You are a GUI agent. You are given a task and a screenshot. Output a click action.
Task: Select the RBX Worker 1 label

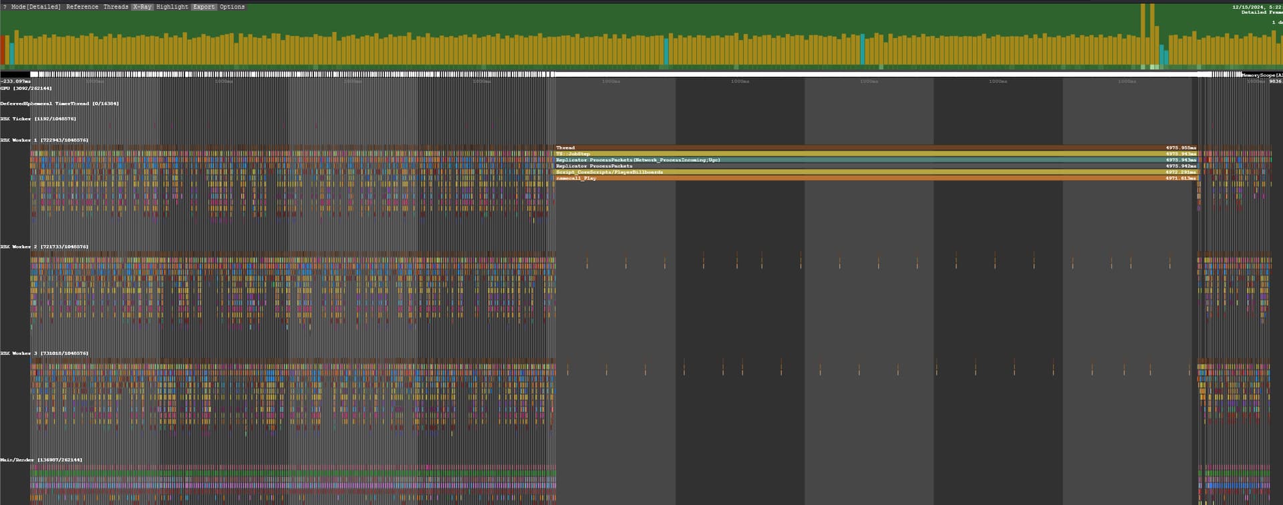[x=44, y=140]
